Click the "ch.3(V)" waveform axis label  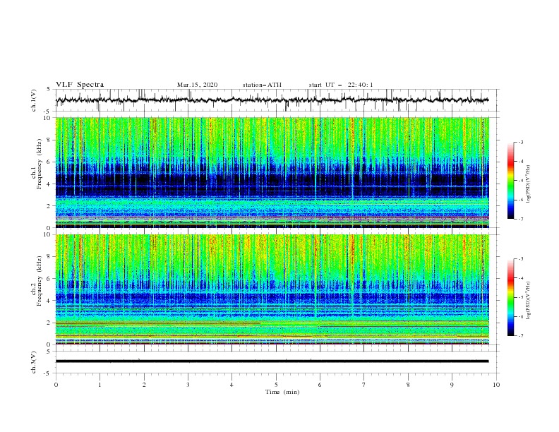click(34, 362)
